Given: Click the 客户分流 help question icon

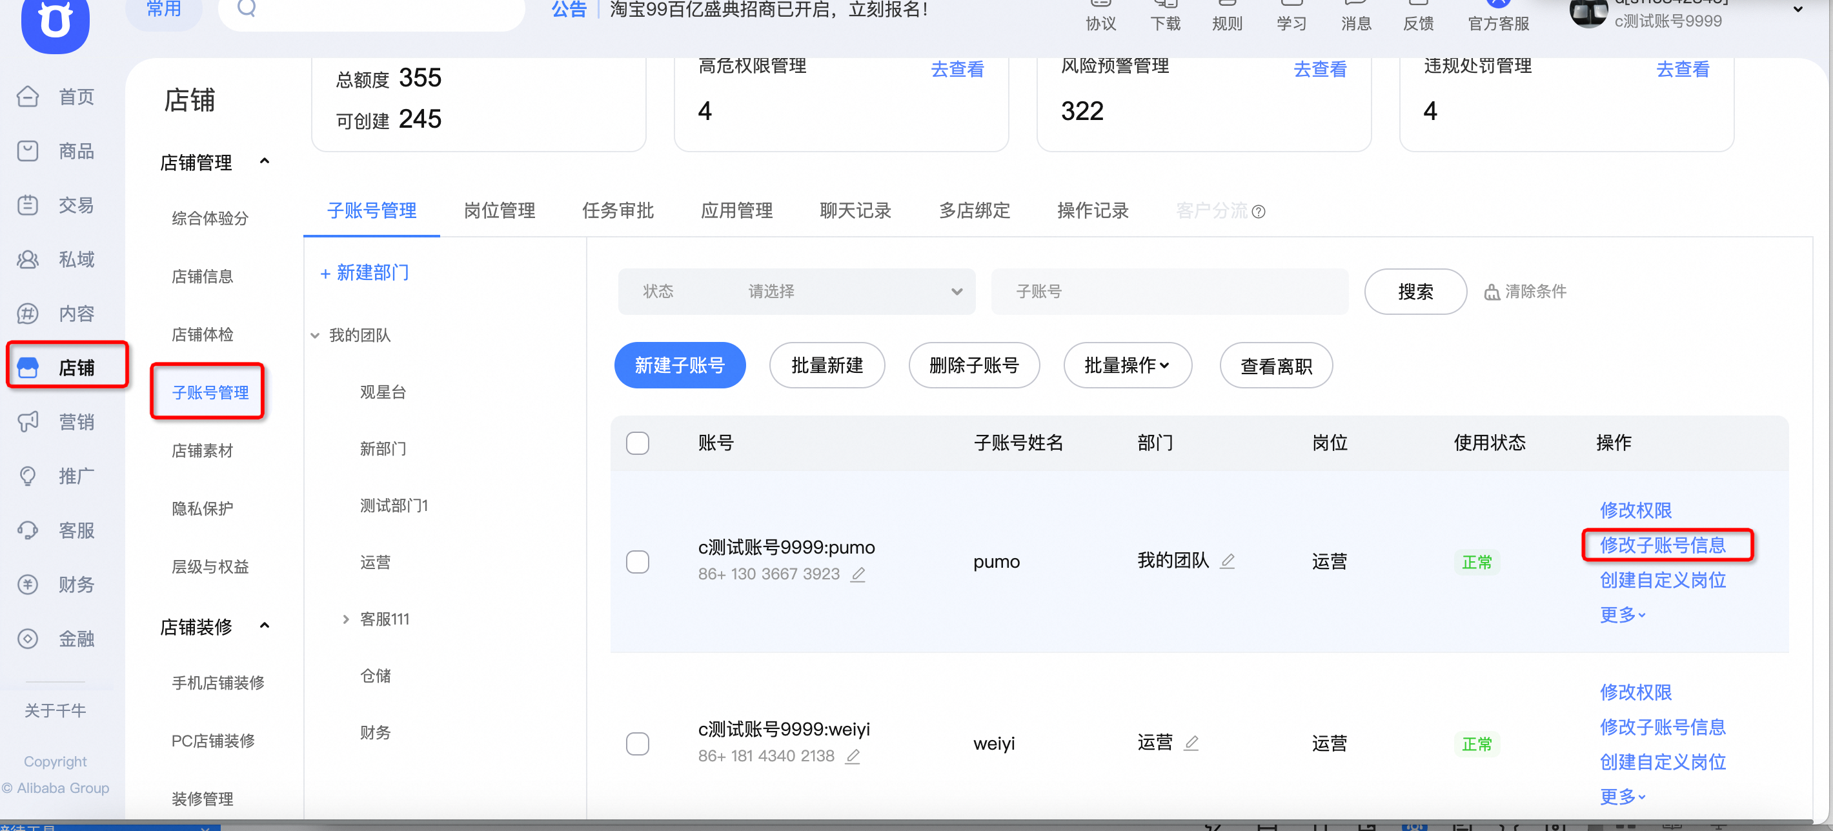Looking at the screenshot, I should tap(1258, 212).
